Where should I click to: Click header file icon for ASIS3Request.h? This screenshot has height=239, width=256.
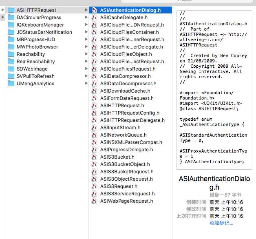pyautogui.click(x=94, y=186)
